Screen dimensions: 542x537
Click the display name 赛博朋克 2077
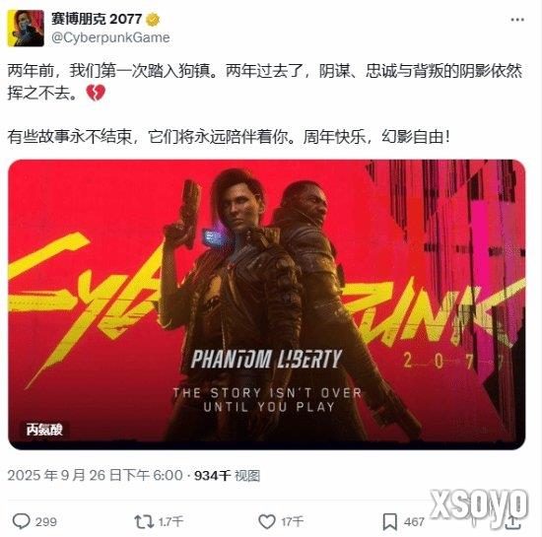97,19
